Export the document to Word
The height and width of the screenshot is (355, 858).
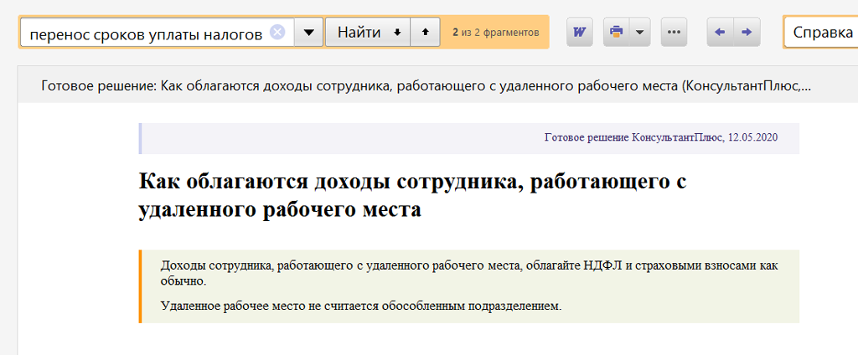[580, 33]
